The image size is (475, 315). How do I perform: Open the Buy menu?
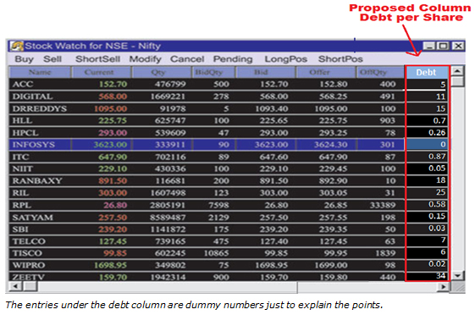pos(25,59)
